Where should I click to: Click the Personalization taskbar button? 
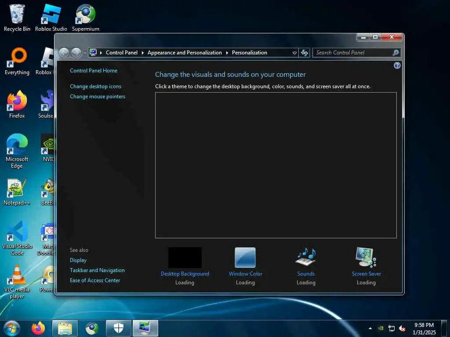[x=145, y=328]
